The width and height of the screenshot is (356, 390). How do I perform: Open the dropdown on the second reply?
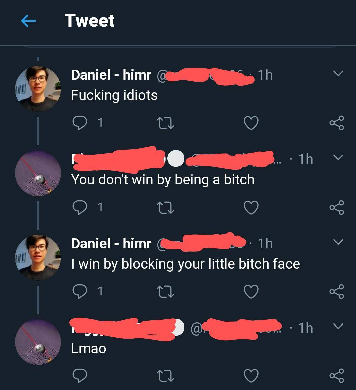[x=338, y=157]
